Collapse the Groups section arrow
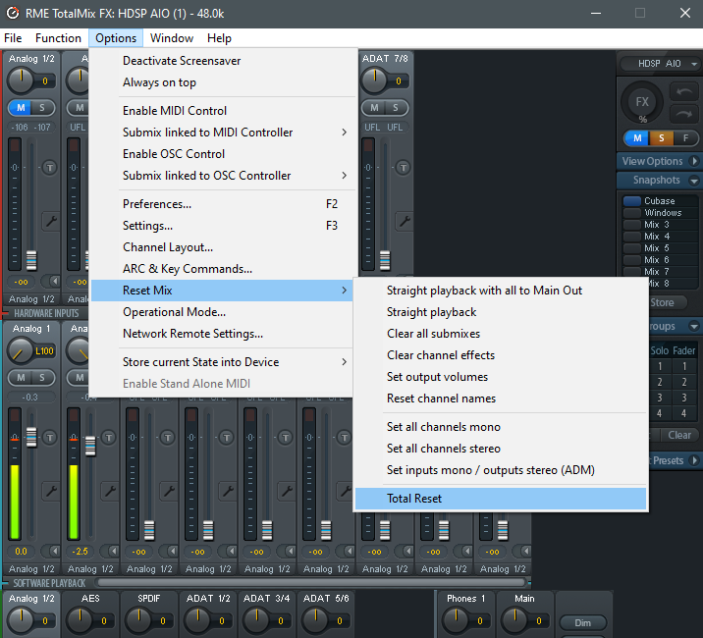 tap(694, 327)
